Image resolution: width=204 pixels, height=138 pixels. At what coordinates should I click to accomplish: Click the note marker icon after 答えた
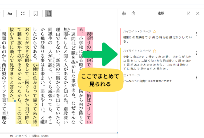15,101
